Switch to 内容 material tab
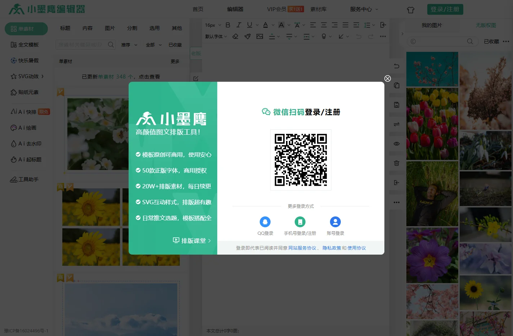 [88, 28]
